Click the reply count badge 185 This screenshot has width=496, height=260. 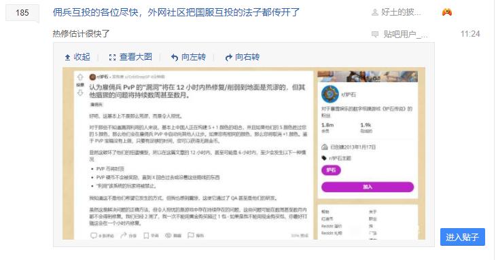point(22,13)
